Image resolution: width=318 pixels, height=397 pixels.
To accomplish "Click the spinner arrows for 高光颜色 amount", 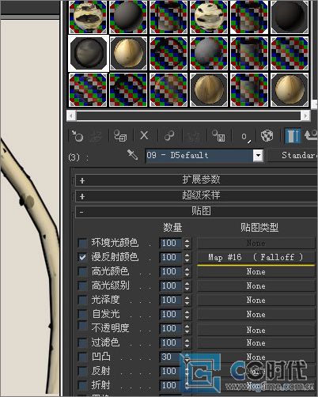I will 187,271.
